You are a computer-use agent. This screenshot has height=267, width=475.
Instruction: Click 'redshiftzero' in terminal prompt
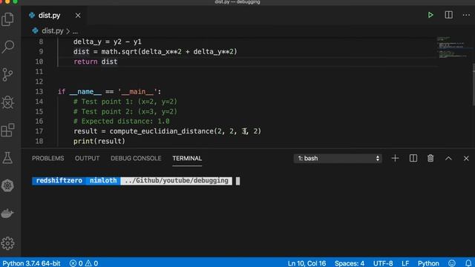pos(59,181)
